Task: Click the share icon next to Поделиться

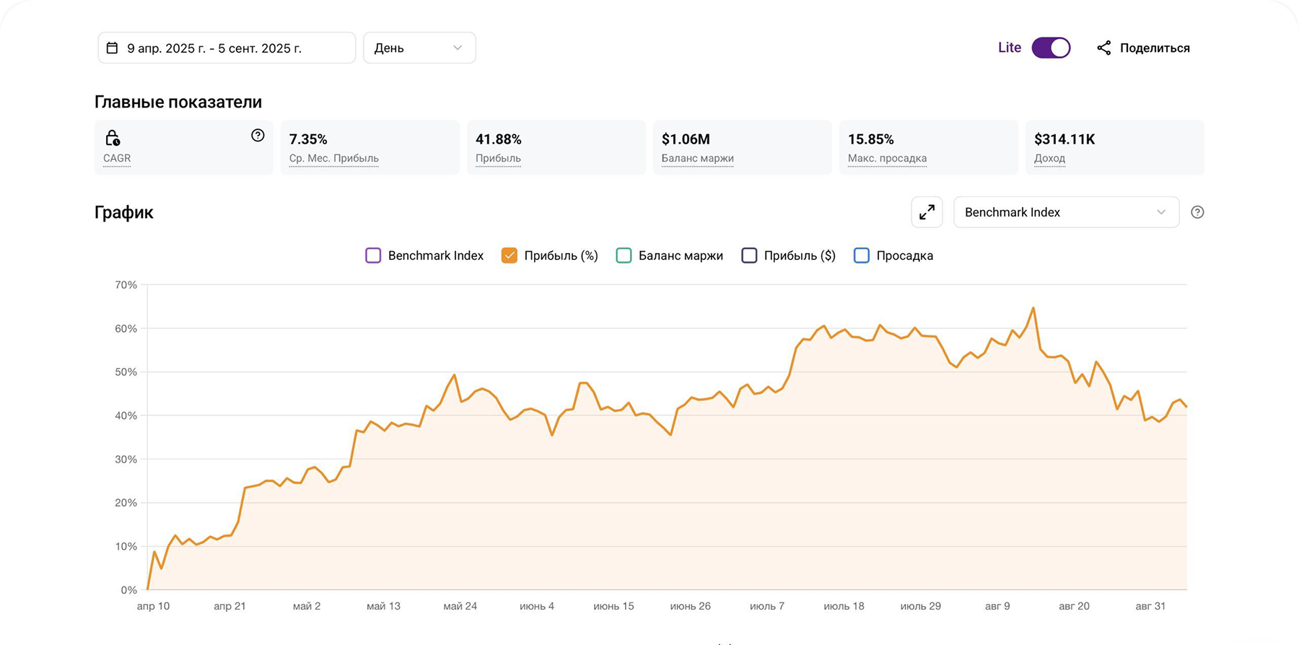Action: coord(1103,48)
